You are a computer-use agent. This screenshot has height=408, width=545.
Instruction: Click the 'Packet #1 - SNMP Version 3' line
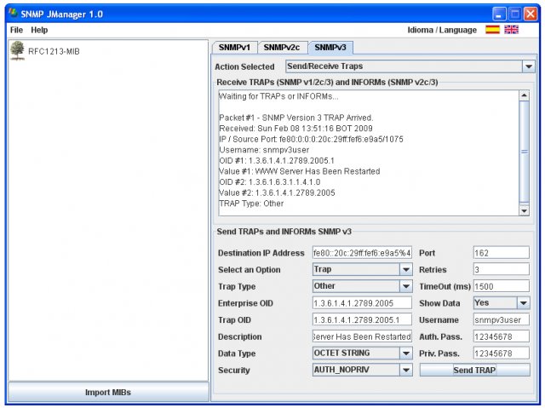click(296, 118)
